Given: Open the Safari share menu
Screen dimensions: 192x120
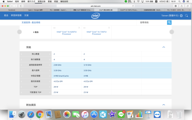Looking at the screenshot, I should [182, 6].
